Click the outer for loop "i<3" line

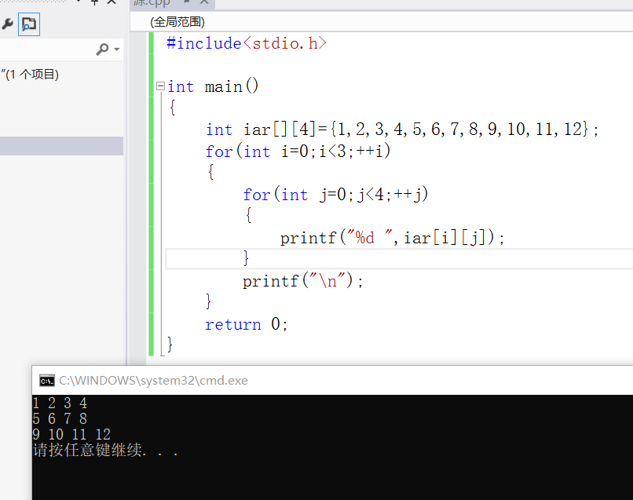(298, 151)
